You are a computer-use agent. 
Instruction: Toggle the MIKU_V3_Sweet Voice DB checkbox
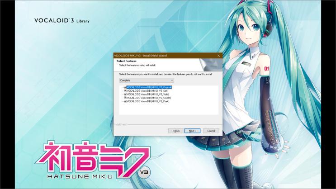click(125, 98)
